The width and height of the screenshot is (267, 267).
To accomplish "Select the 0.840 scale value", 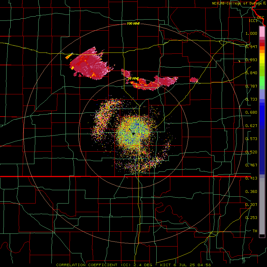I will 251,73.
